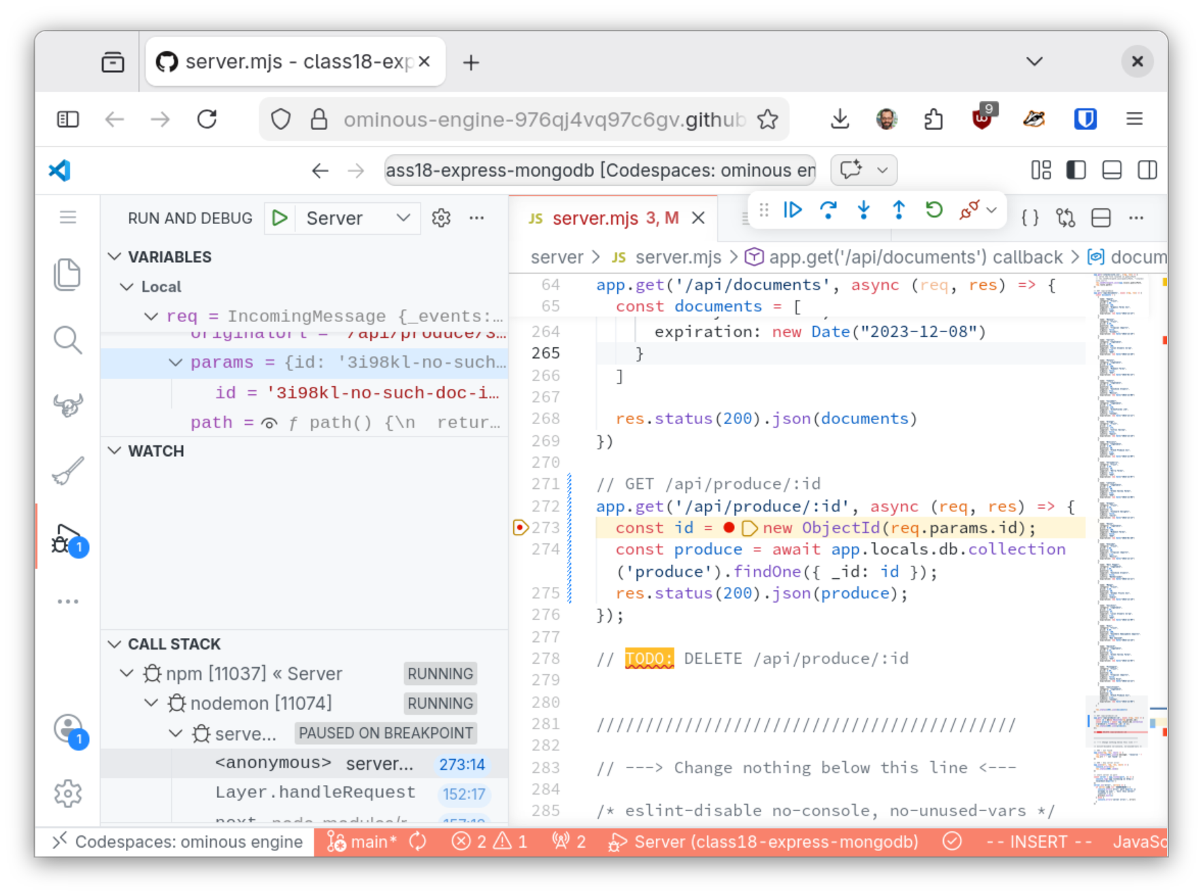The height and width of the screenshot is (896, 1203).
Task: Collapse the VARIABLES section
Action: tap(115, 257)
